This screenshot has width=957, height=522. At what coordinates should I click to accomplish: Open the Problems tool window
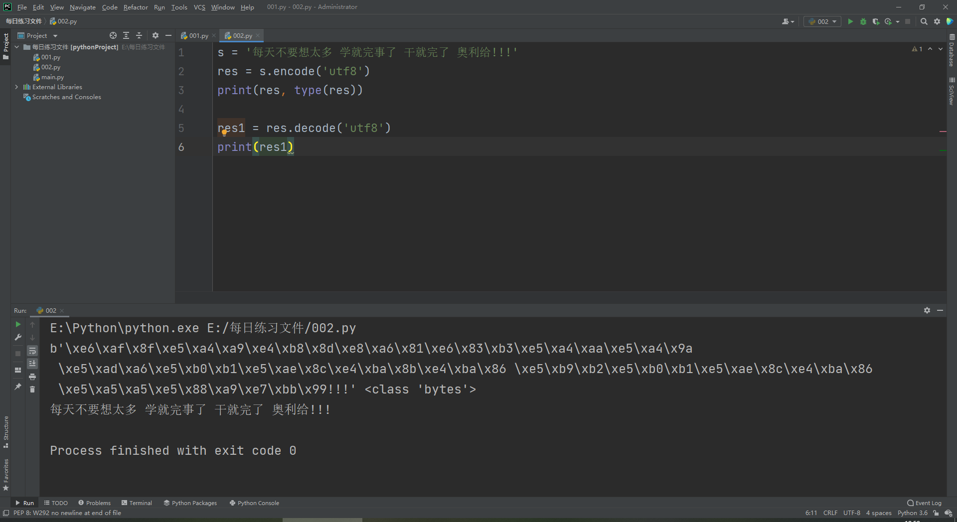94,503
